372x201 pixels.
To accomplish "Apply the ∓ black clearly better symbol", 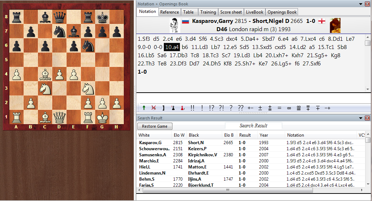I will 318,108.
